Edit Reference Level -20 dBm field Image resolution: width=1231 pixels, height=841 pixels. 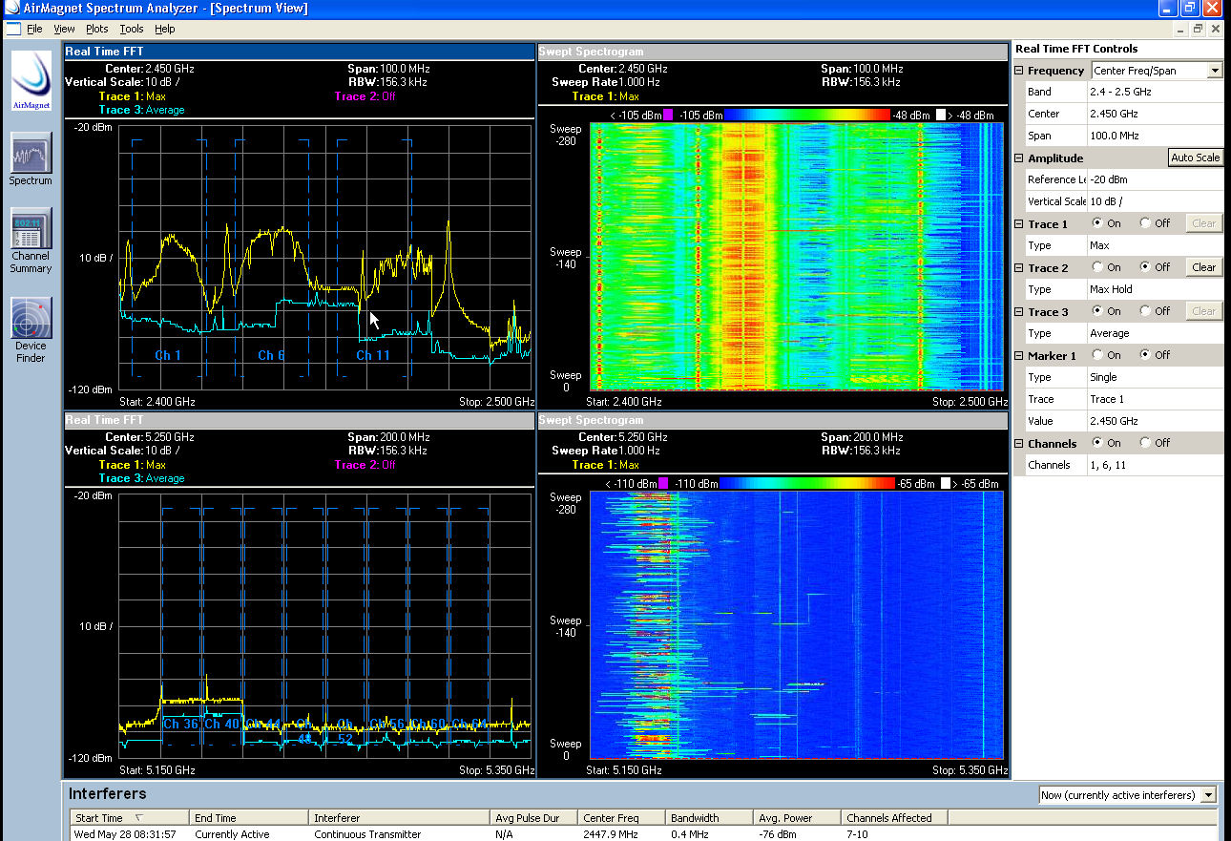tap(1155, 179)
